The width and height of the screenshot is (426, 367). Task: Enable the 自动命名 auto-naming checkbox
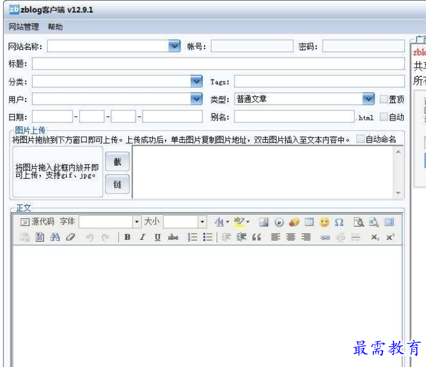coord(360,139)
